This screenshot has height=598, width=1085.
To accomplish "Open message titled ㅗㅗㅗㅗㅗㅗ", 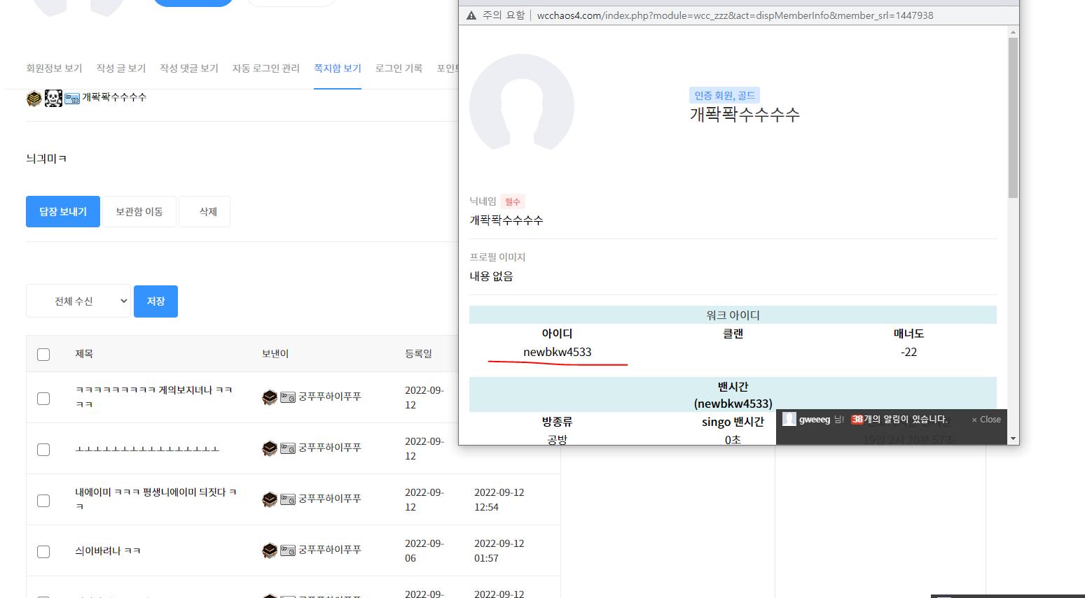I will tap(147, 449).
